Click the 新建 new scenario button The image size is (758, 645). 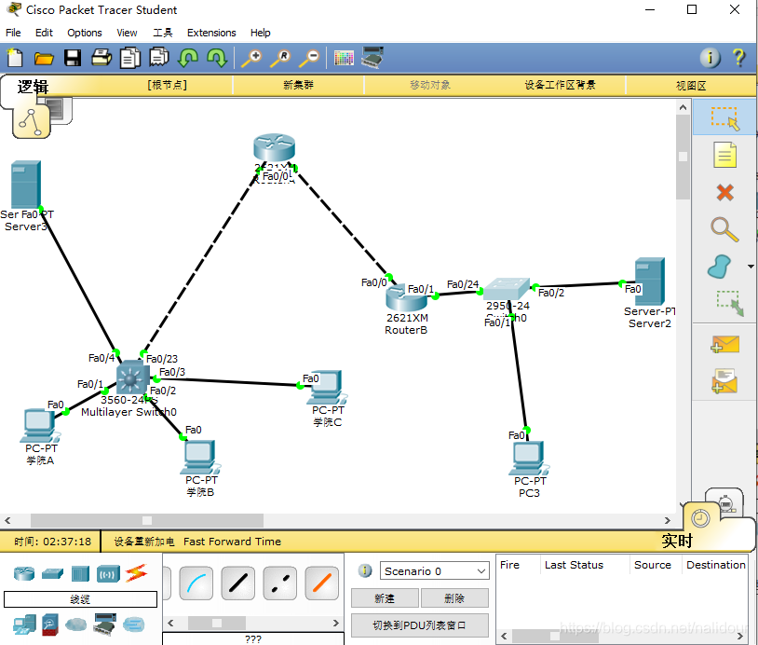pos(385,598)
